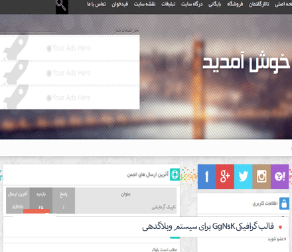Click the Yahoo purple icon
Viewport: 292px width, 252px height.
pos(279,176)
